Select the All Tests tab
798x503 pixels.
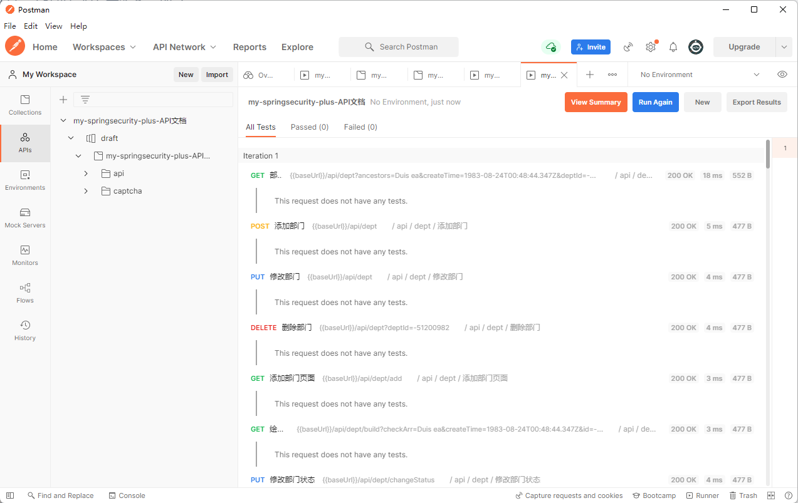tap(260, 127)
